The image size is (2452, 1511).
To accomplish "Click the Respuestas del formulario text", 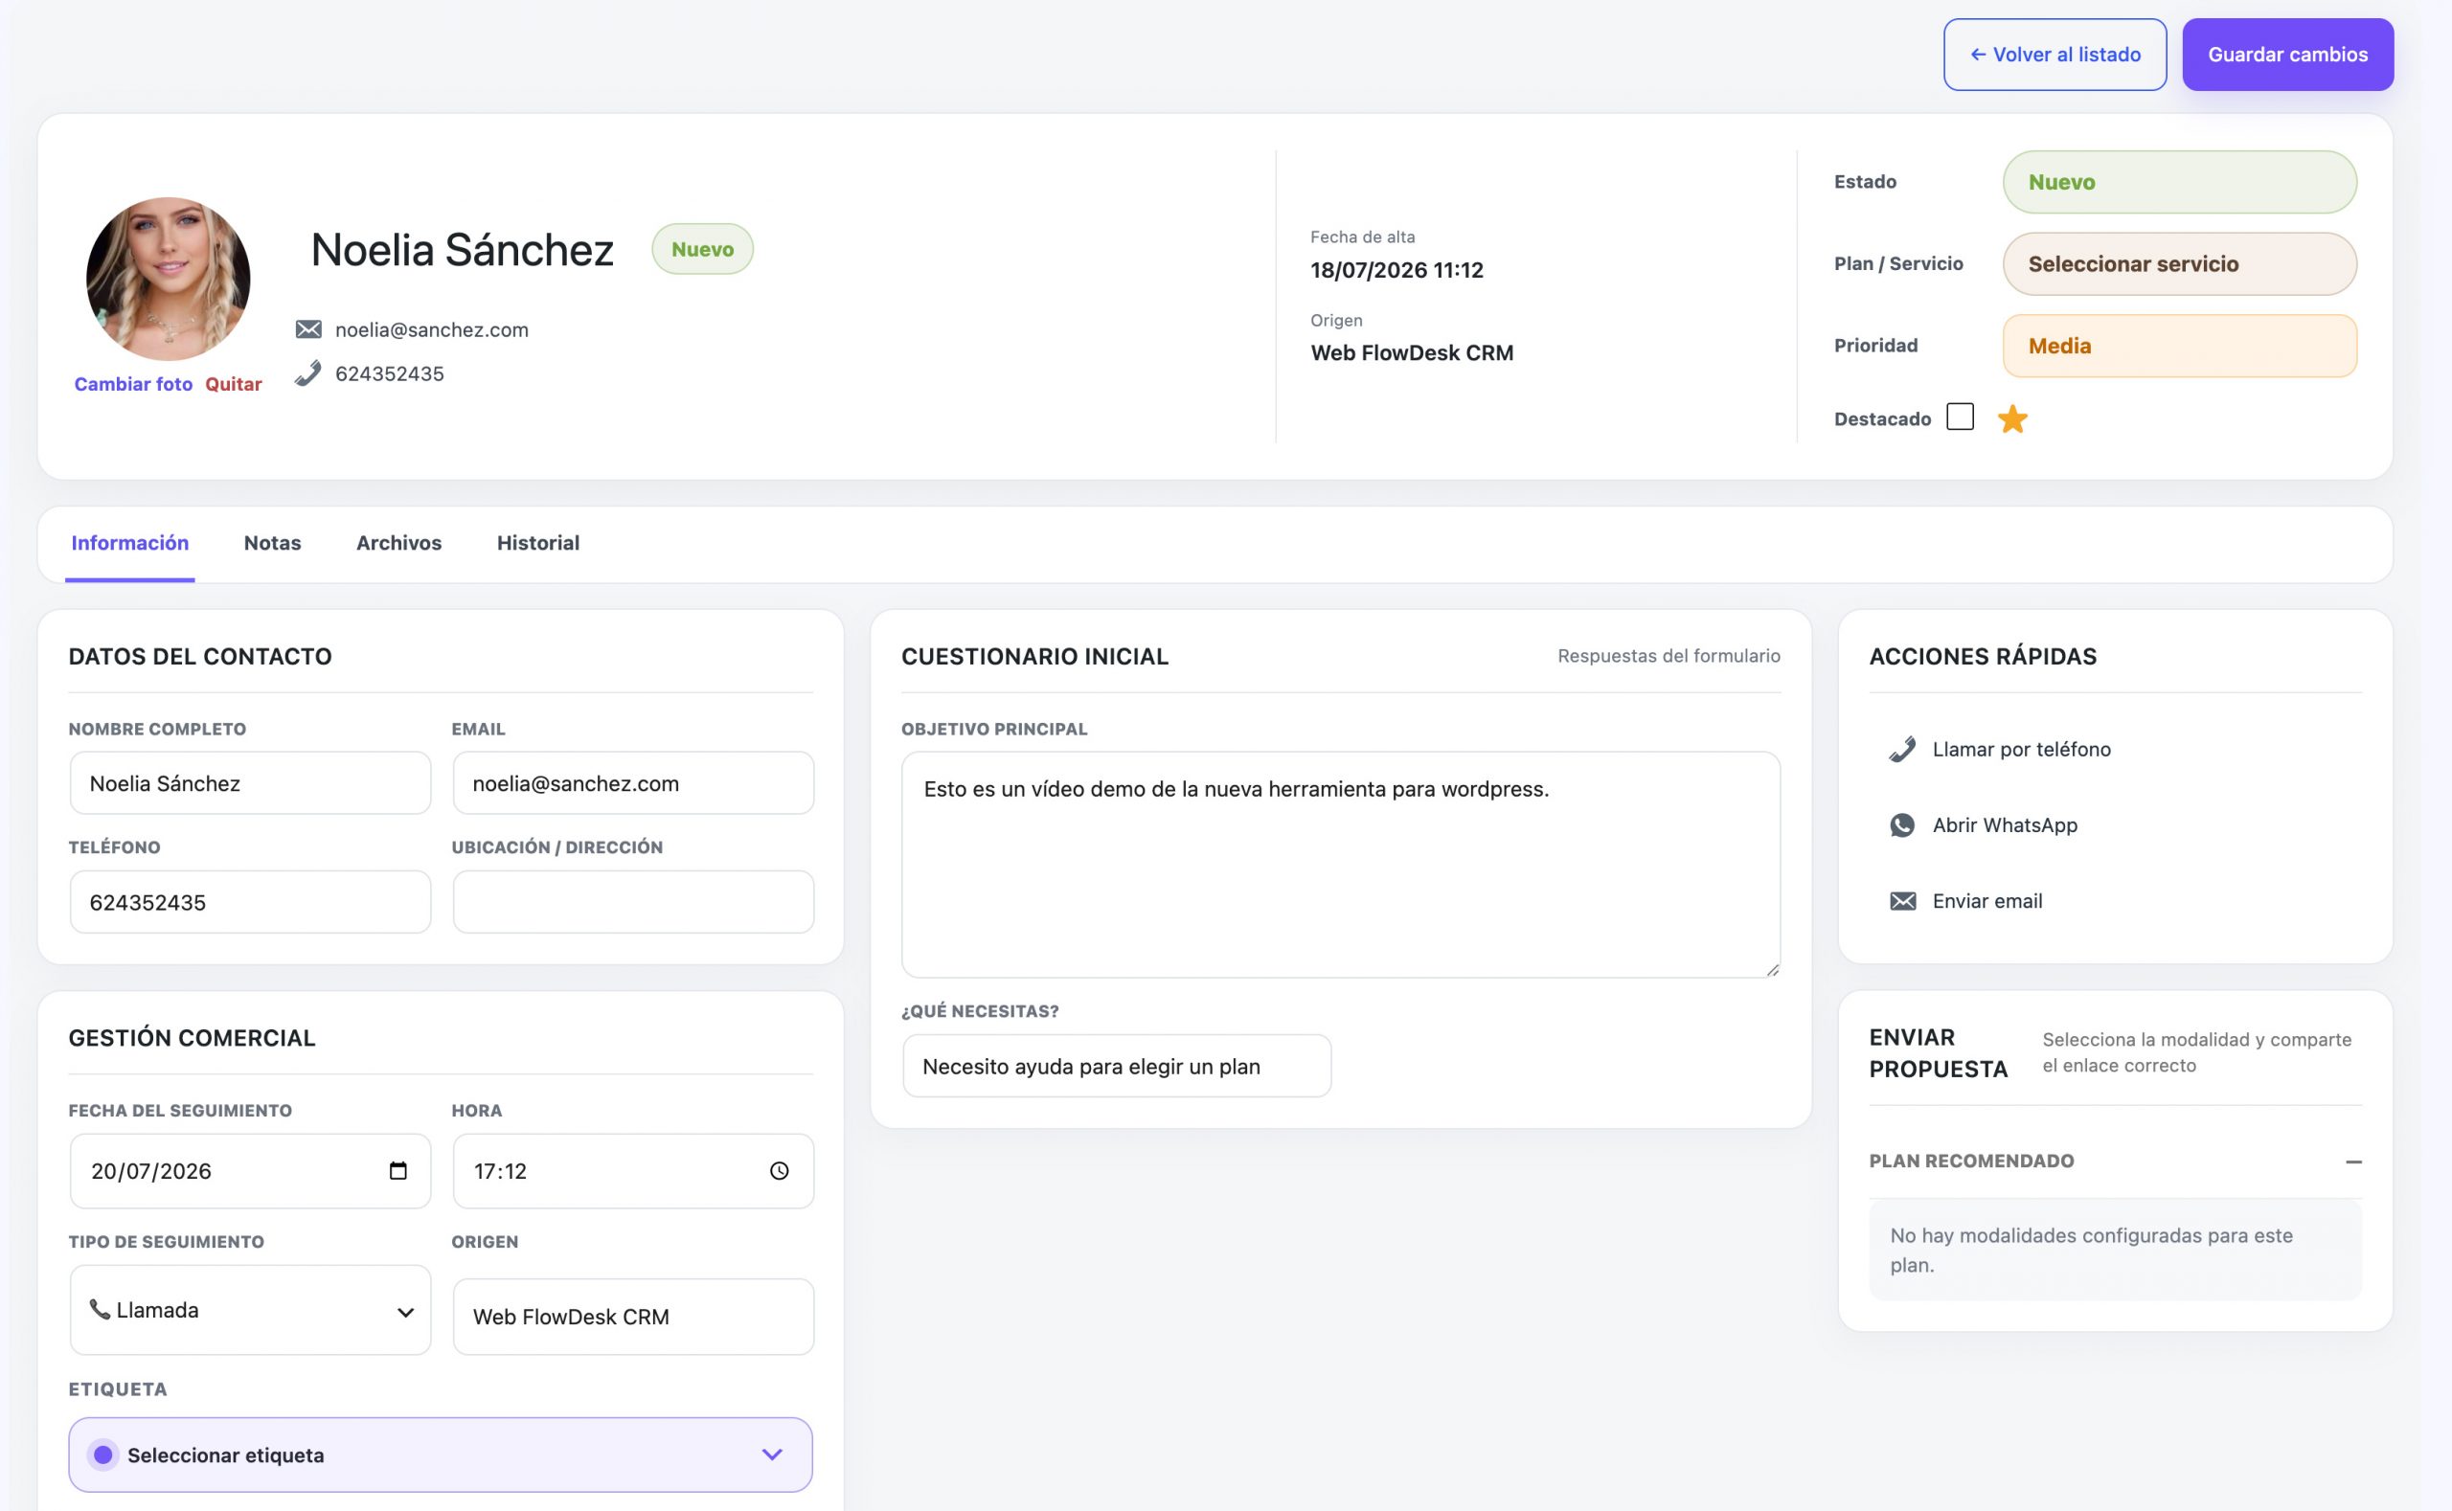I will [x=1669, y=656].
